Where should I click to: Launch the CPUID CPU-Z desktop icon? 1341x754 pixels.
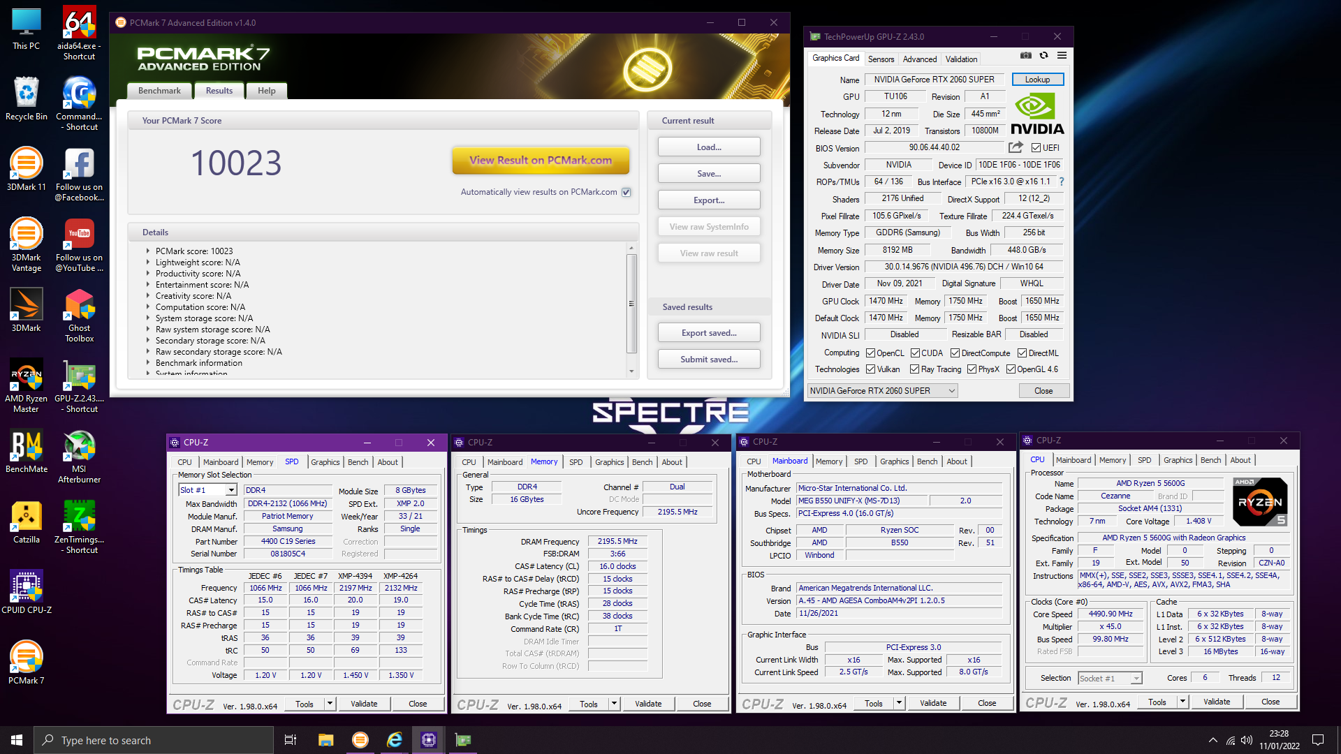pos(26,592)
